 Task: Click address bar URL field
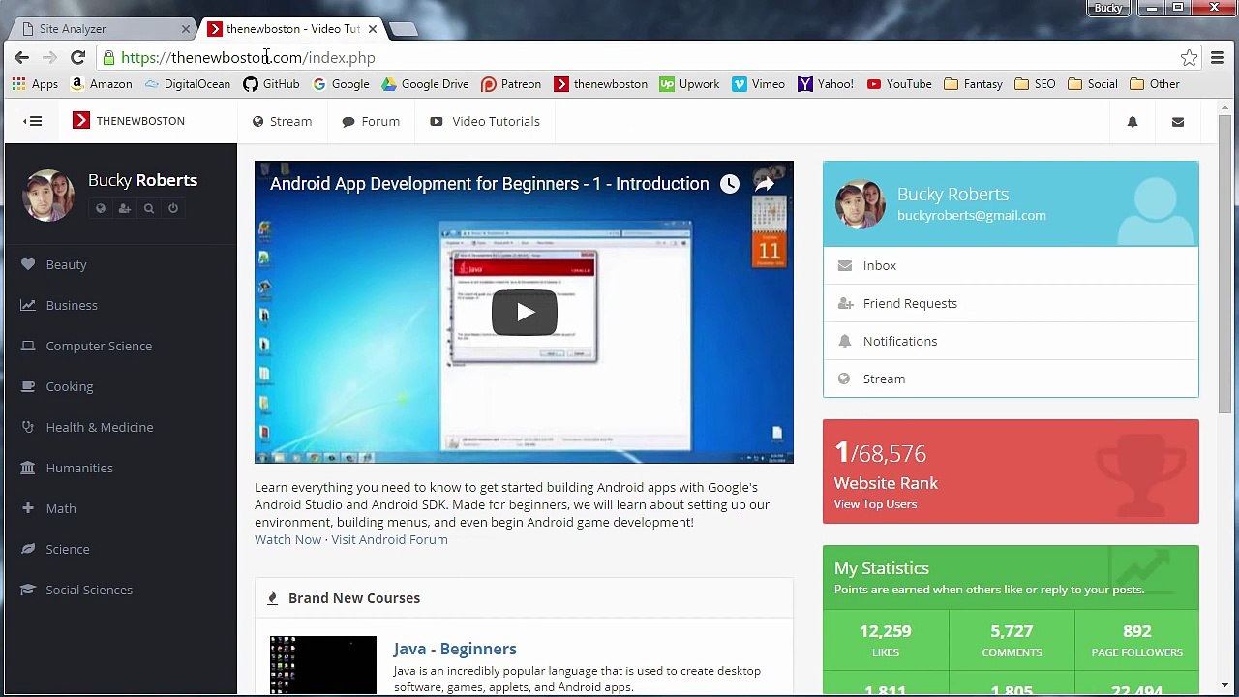click(639, 58)
